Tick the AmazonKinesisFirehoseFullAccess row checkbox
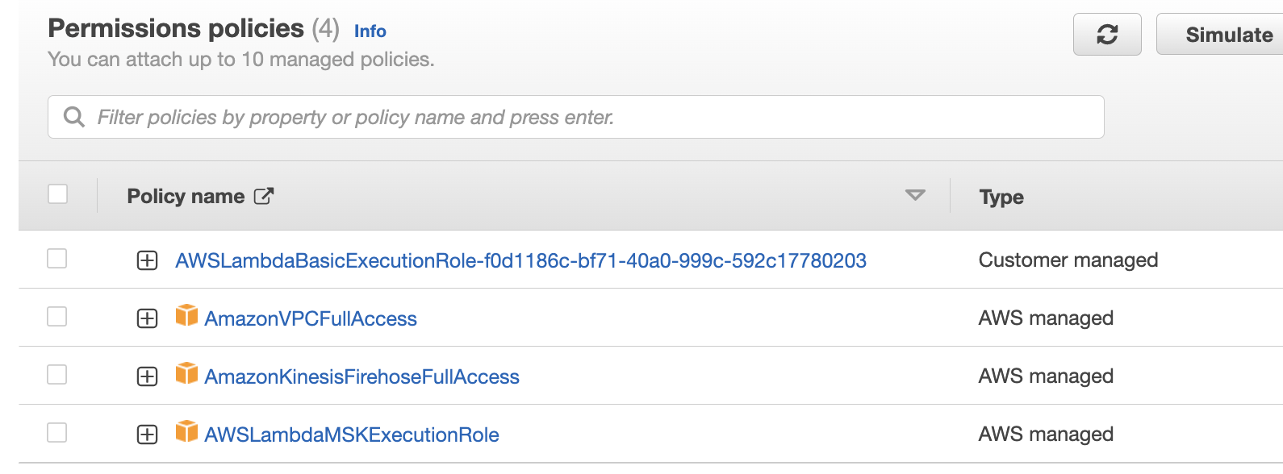This screenshot has width=1283, height=474. coord(57,375)
